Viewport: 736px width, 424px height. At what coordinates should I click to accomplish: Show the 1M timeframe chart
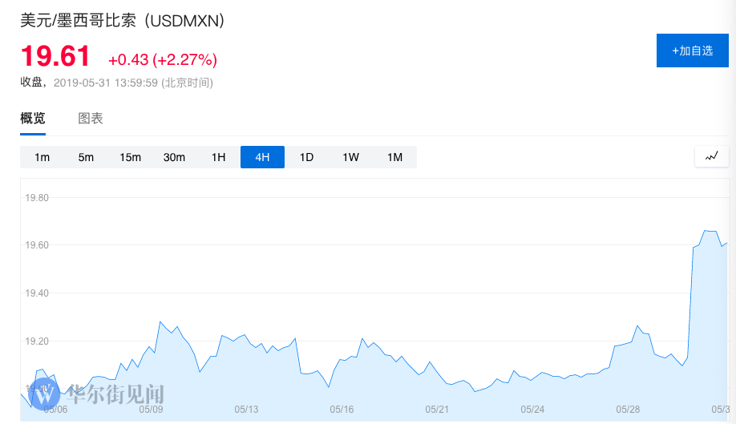[394, 157]
